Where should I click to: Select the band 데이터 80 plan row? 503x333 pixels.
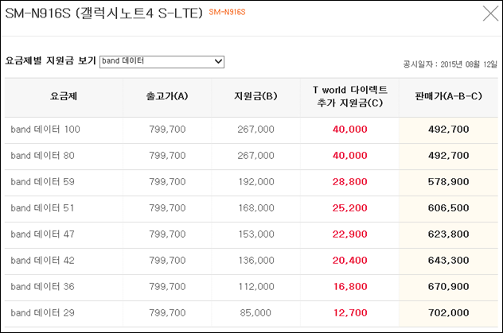[251, 156]
